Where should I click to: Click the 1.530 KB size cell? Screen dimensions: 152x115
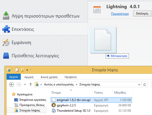click(x=125, y=100)
